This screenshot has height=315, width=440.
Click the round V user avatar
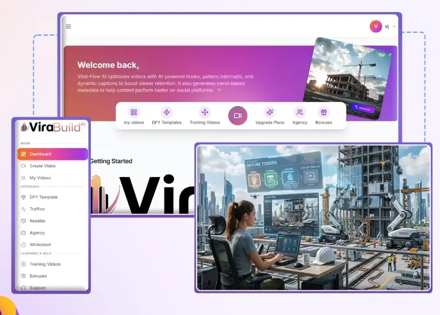click(376, 26)
